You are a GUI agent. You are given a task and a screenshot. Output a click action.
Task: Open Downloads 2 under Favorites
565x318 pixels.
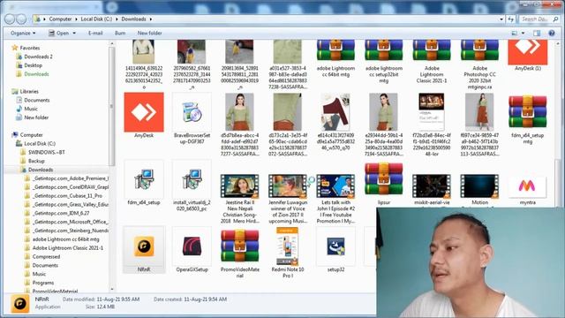click(x=38, y=57)
